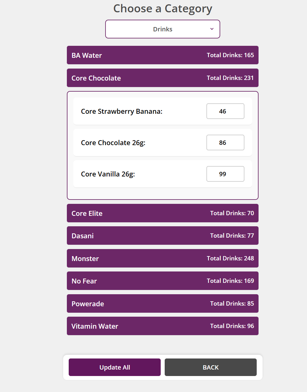Viewport: 307px width, 392px height.
Task: Collapse the Core Chocolate section
Action: click(x=162, y=78)
